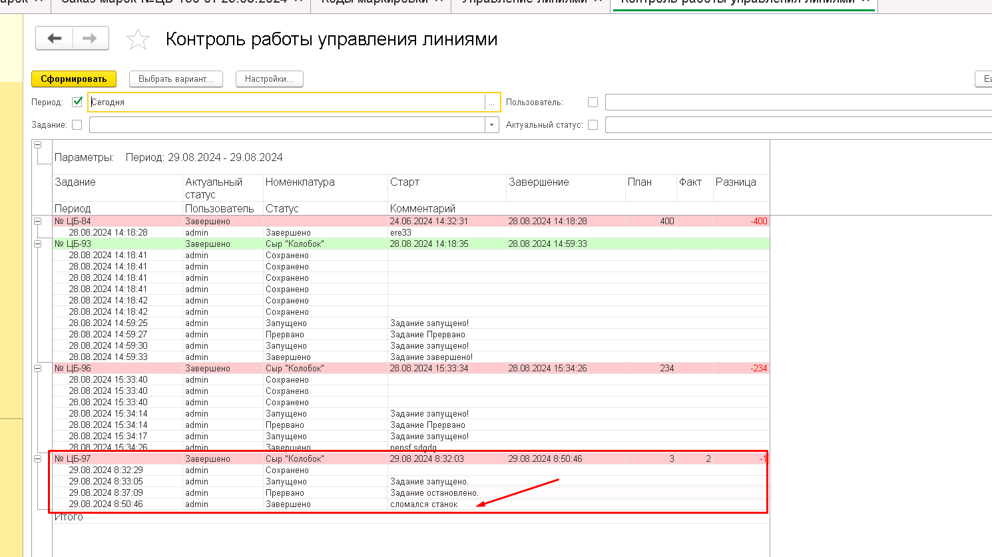Click the comment 'Задание остановлено.'
Screen dimensions: 992x557
tap(434, 492)
